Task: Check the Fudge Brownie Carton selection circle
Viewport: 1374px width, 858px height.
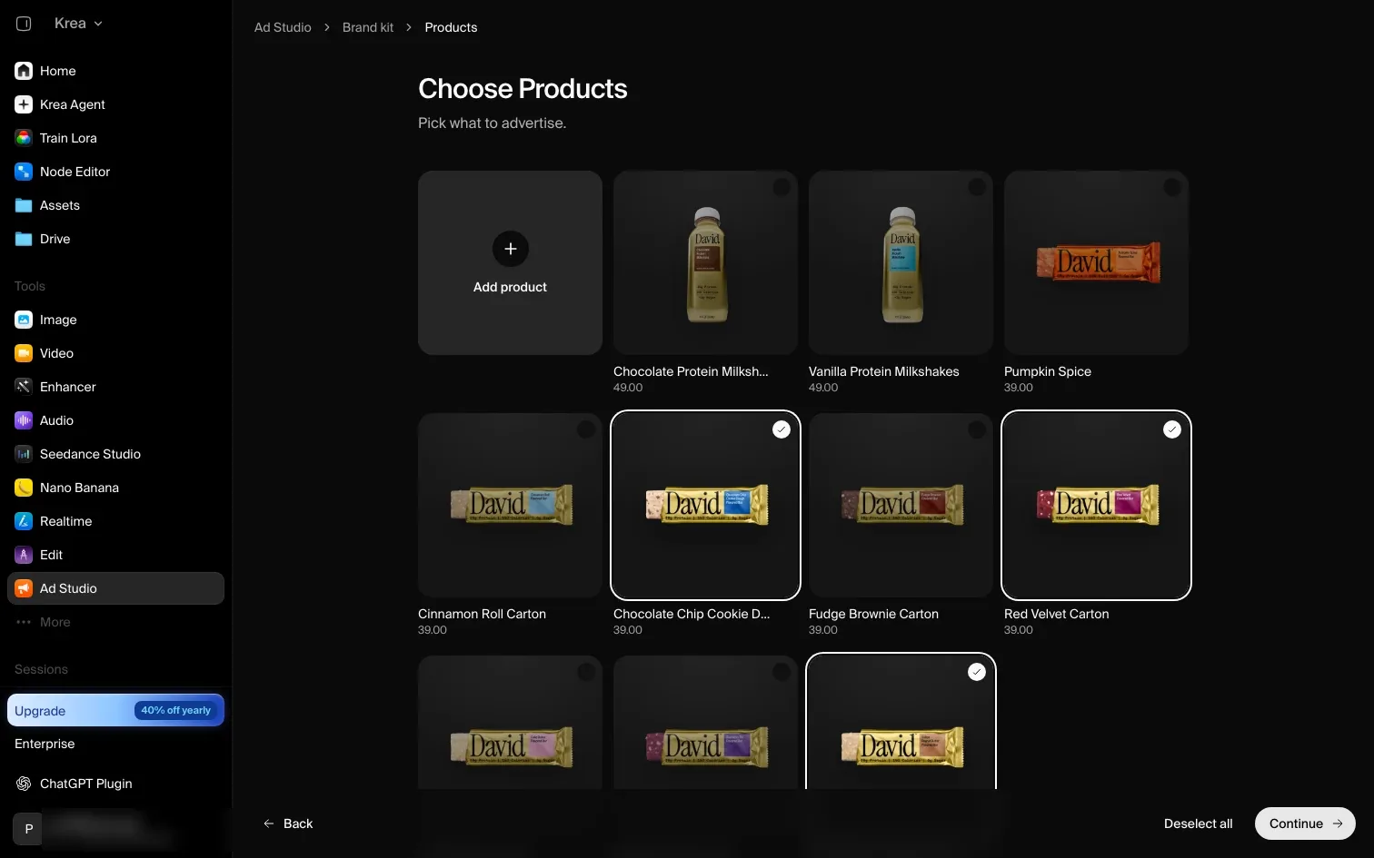Action: pos(977,429)
